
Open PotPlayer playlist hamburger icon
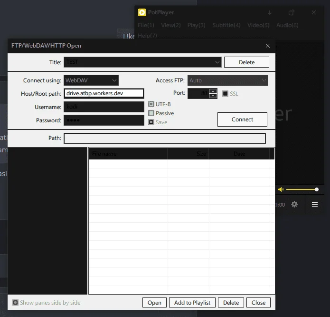(315, 204)
